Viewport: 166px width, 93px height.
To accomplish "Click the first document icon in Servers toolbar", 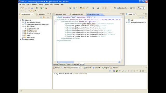I will tap(114, 71).
